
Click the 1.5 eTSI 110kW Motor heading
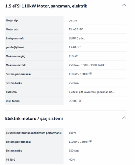[46, 6]
